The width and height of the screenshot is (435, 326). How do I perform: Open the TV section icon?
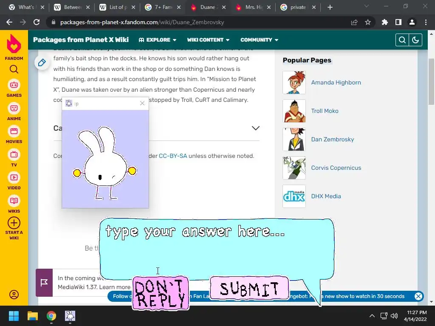[14, 155]
